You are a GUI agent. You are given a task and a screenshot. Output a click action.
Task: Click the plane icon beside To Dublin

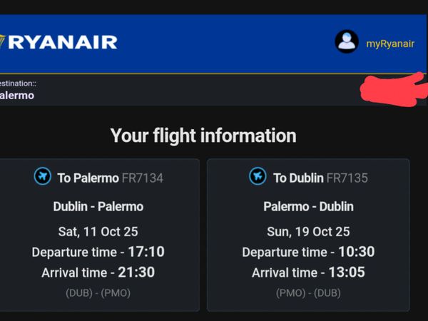pyautogui.click(x=258, y=176)
